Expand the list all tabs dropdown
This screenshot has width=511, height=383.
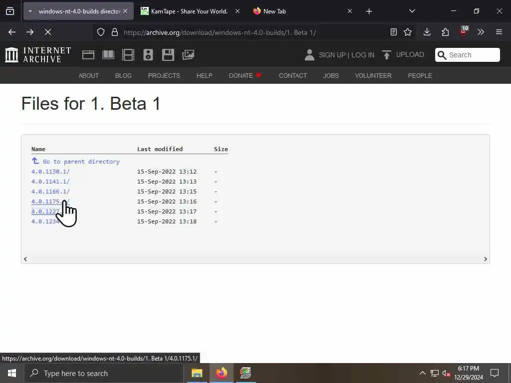point(412,11)
